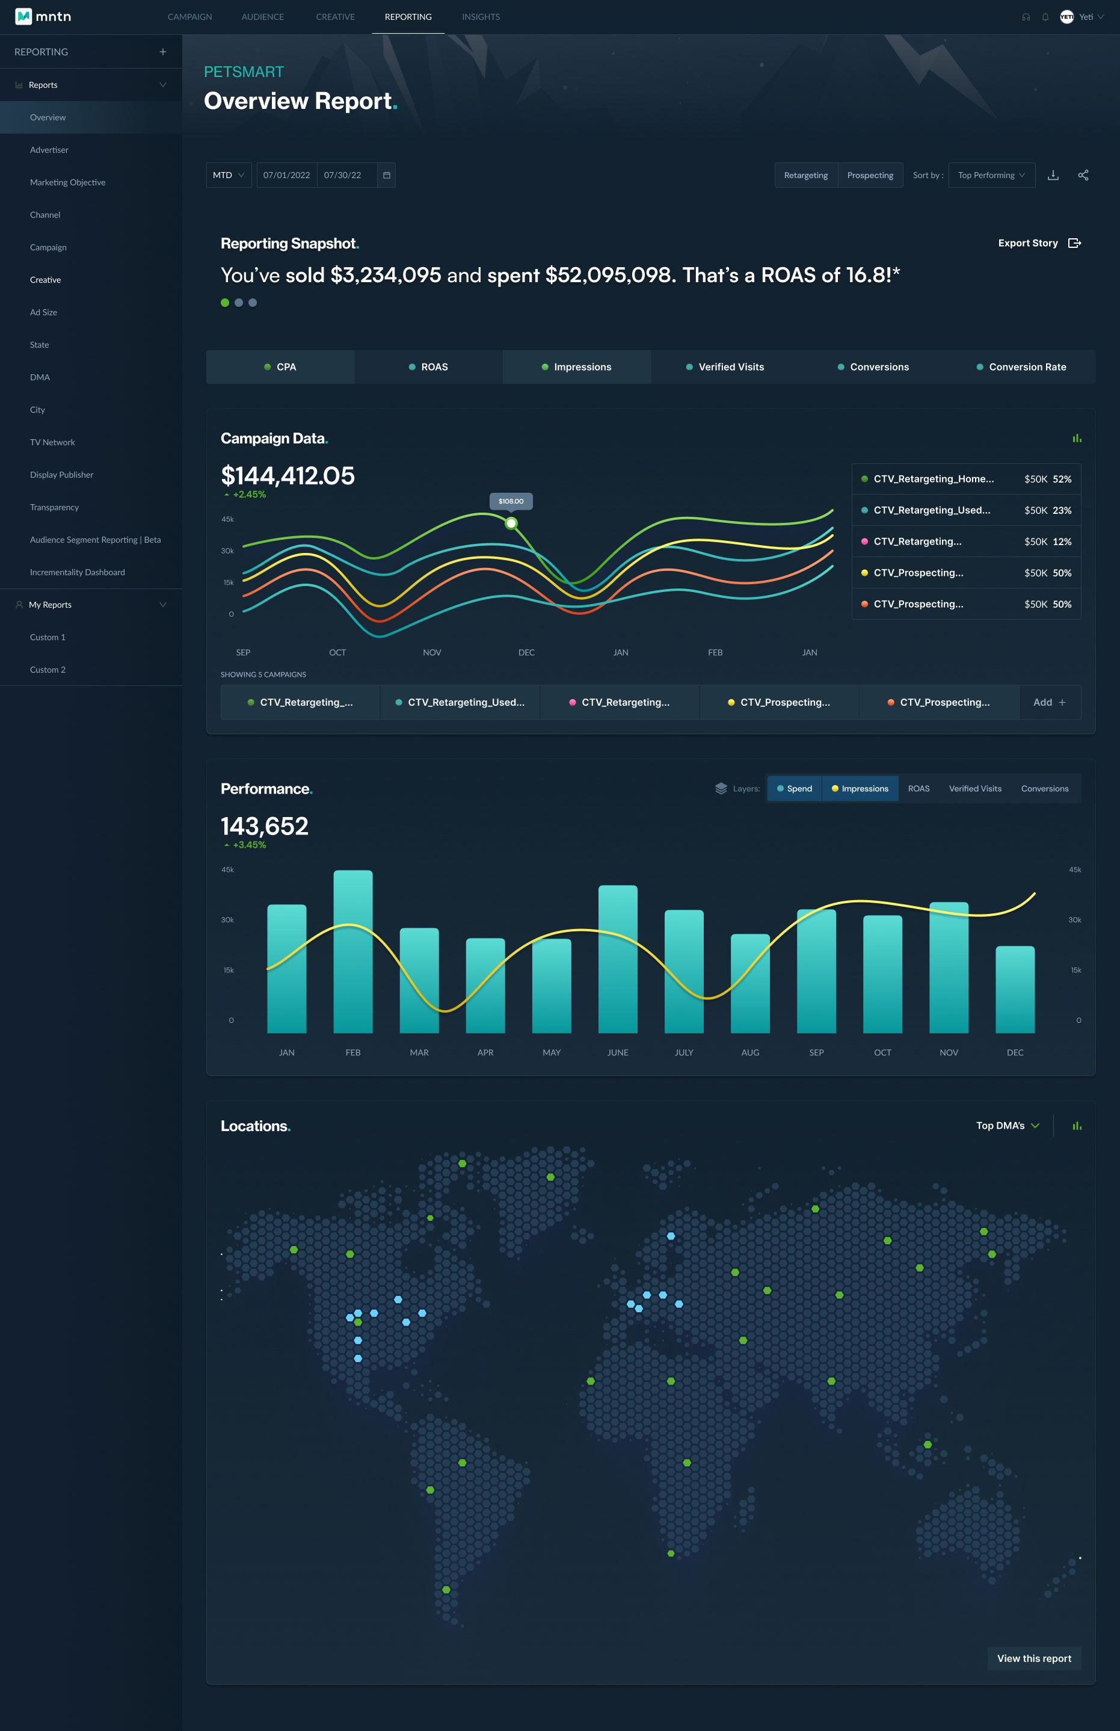Click the download report icon
Screen dimensions: 1120x1731
tap(1053, 175)
